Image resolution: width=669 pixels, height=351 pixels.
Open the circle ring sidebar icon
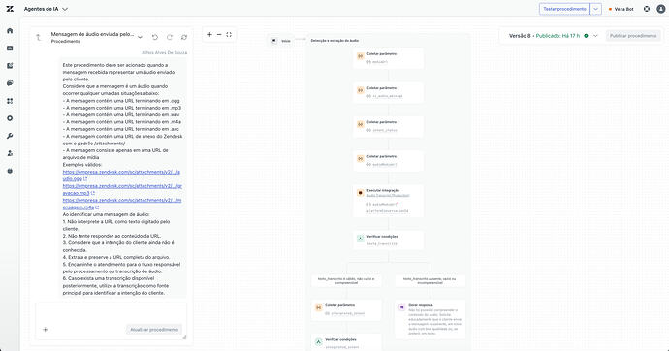[10, 118]
